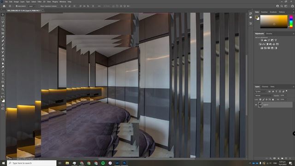Click the foreground color swatch in Color panel

click(256, 18)
